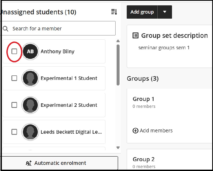Click the Experimental 1 Student name
This screenshot has width=213, height=171.
[x=69, y=78]
